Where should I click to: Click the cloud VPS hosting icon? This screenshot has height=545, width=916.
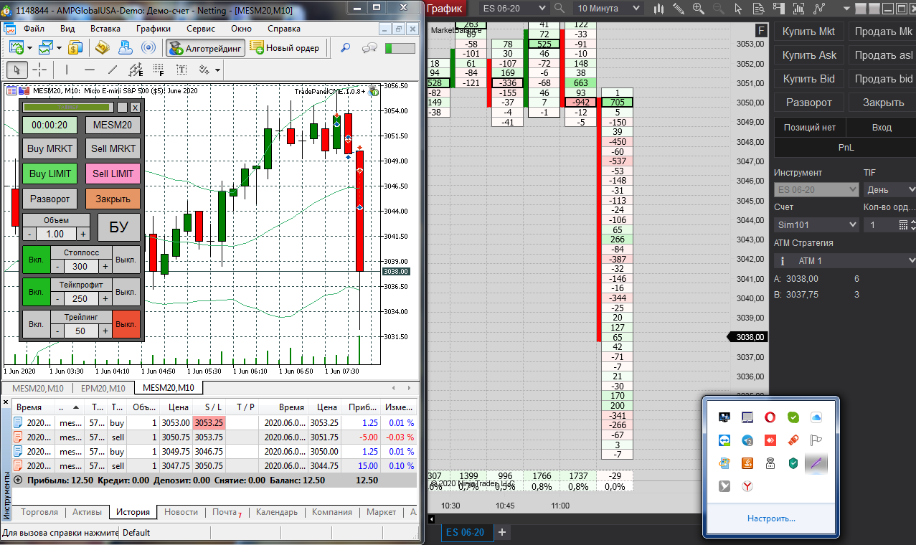pyautogui.click(x=126, y=48)
